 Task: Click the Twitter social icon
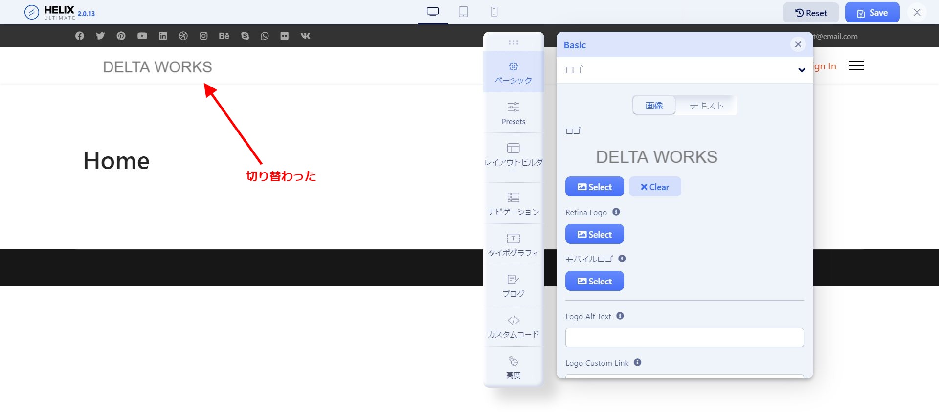tap(100, 36)
